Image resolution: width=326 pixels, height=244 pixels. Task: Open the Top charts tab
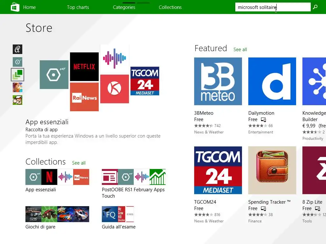tap(78, 7)
